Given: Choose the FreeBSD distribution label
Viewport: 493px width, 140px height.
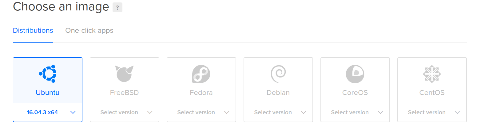Looking at the screenshot, I should click(x=124, y=93).
